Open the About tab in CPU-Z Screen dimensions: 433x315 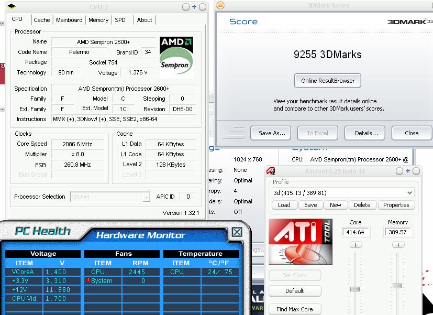(145, 20)
